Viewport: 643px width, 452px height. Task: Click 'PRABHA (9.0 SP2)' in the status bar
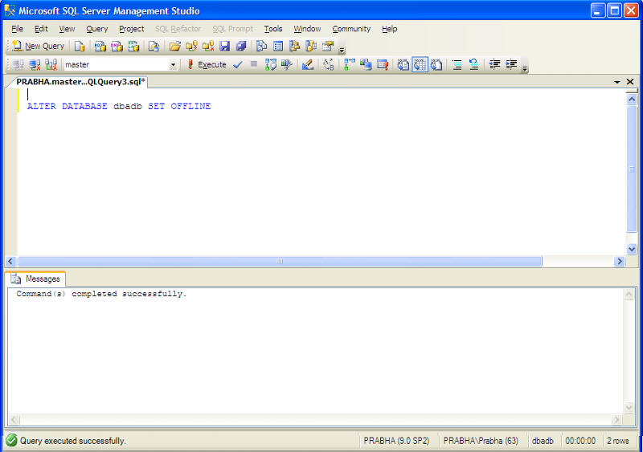point(396,441)
